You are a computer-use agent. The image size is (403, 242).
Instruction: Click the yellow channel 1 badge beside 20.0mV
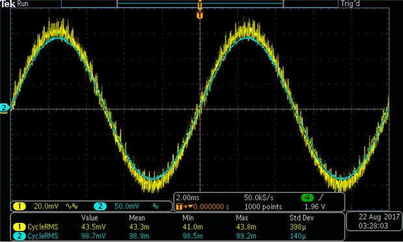20,206
